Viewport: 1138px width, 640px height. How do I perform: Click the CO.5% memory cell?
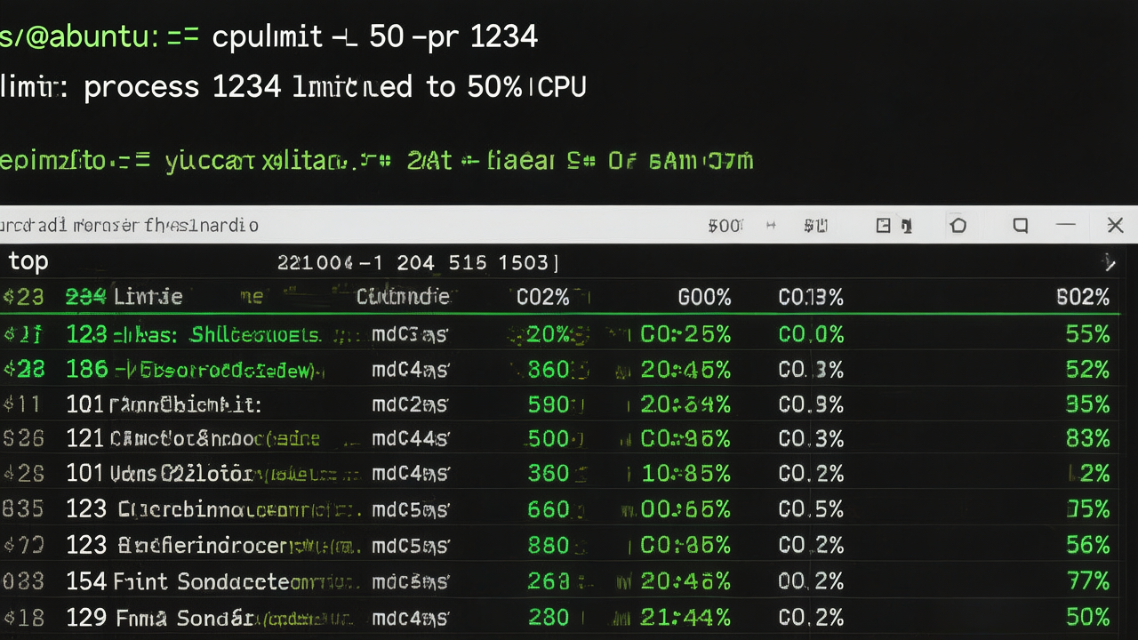811,509
